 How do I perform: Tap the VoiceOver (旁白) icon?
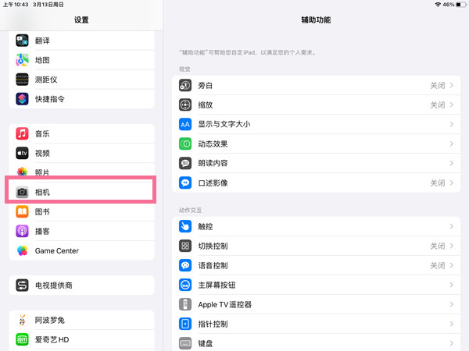[185, 85]
